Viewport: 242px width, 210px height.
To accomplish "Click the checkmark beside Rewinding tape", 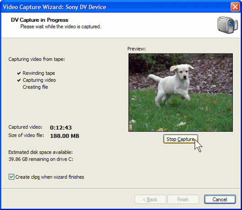I will 19,73.
